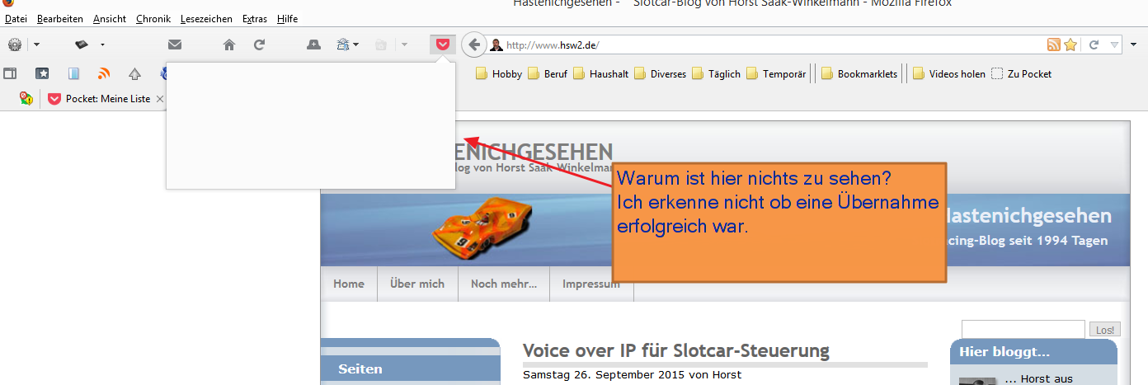Click the blue reader page icon
1148x385 pixels.
coord(73,73)
